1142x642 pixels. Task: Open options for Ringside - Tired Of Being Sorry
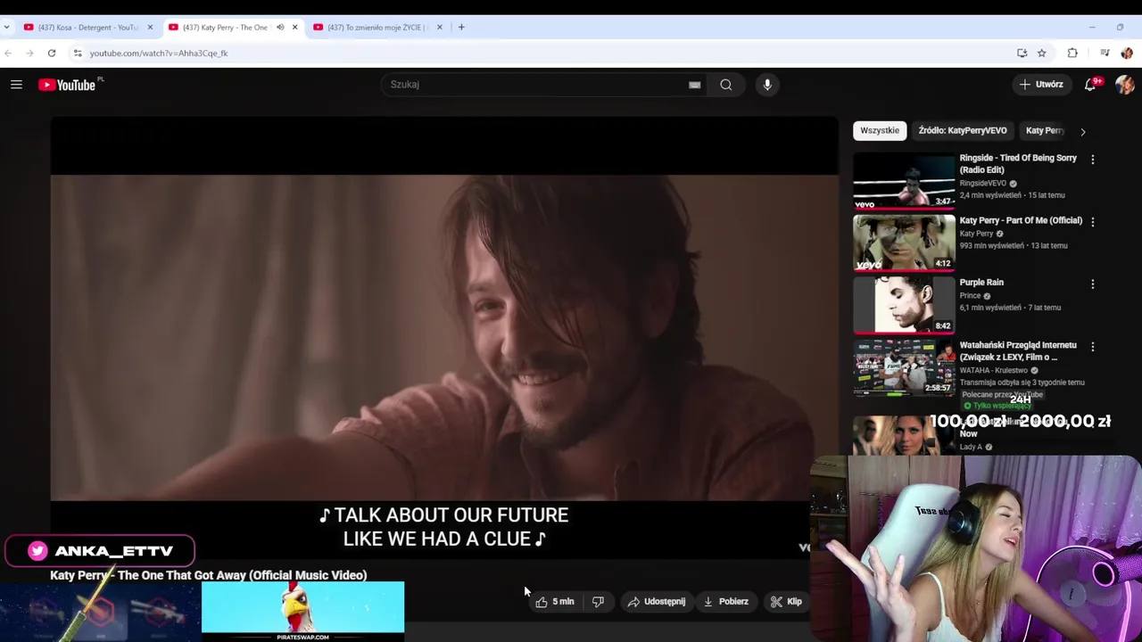coord(1093,160)
